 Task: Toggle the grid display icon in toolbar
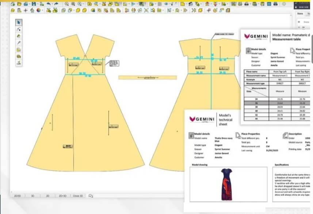pyautogui.click(x=159, y=4)
